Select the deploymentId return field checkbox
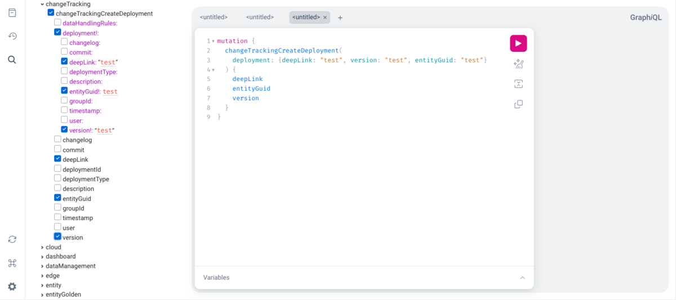This screenshot has height=300, width=676. click(x=57, y=168)
